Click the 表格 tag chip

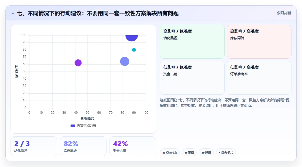(189, 152)
